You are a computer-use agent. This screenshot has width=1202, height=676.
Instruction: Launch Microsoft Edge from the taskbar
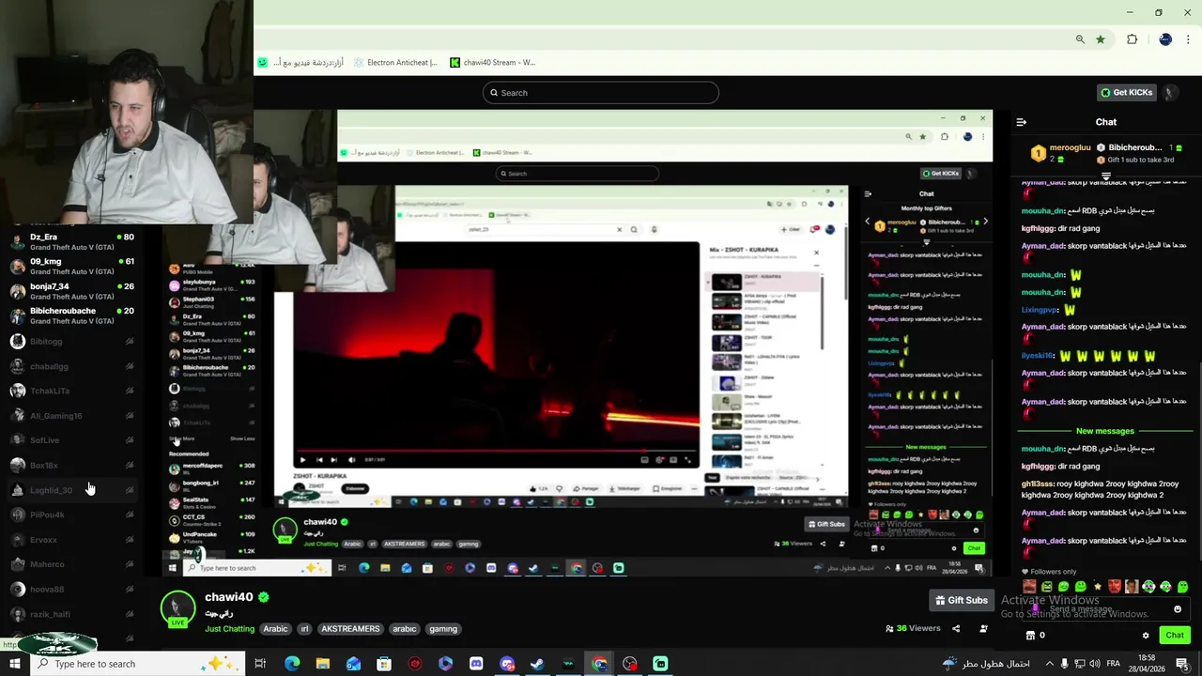coord(292,664)
